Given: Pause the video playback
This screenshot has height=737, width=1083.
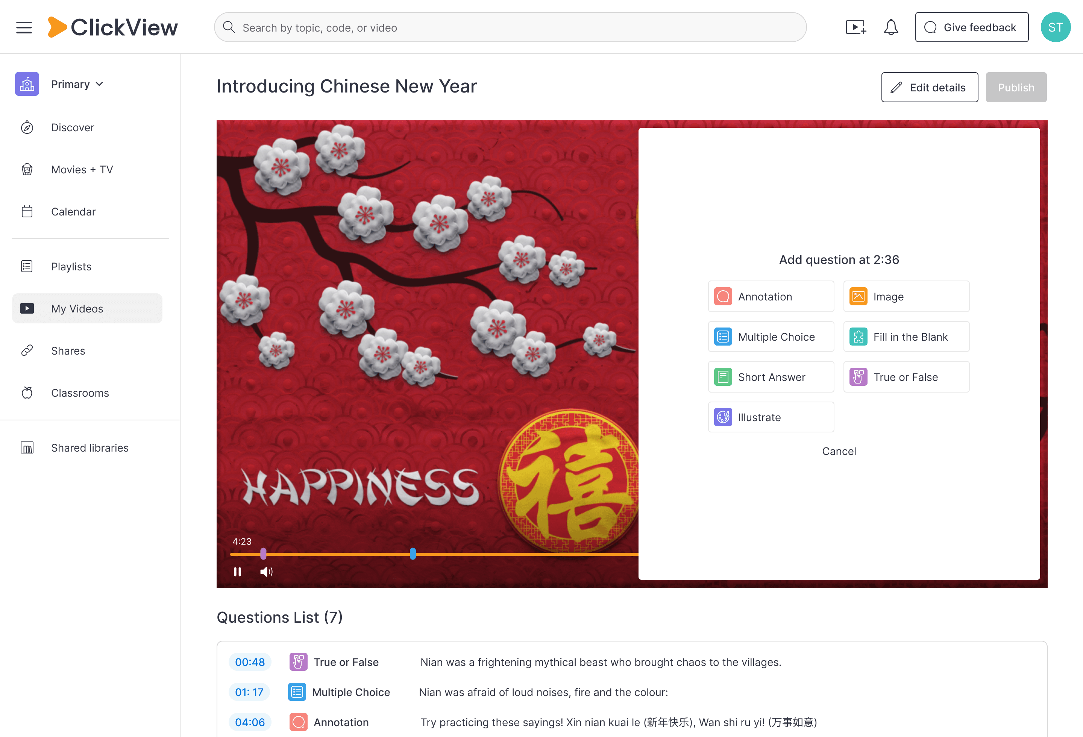Looking at the screenshot, I should (x=237, y=572).
